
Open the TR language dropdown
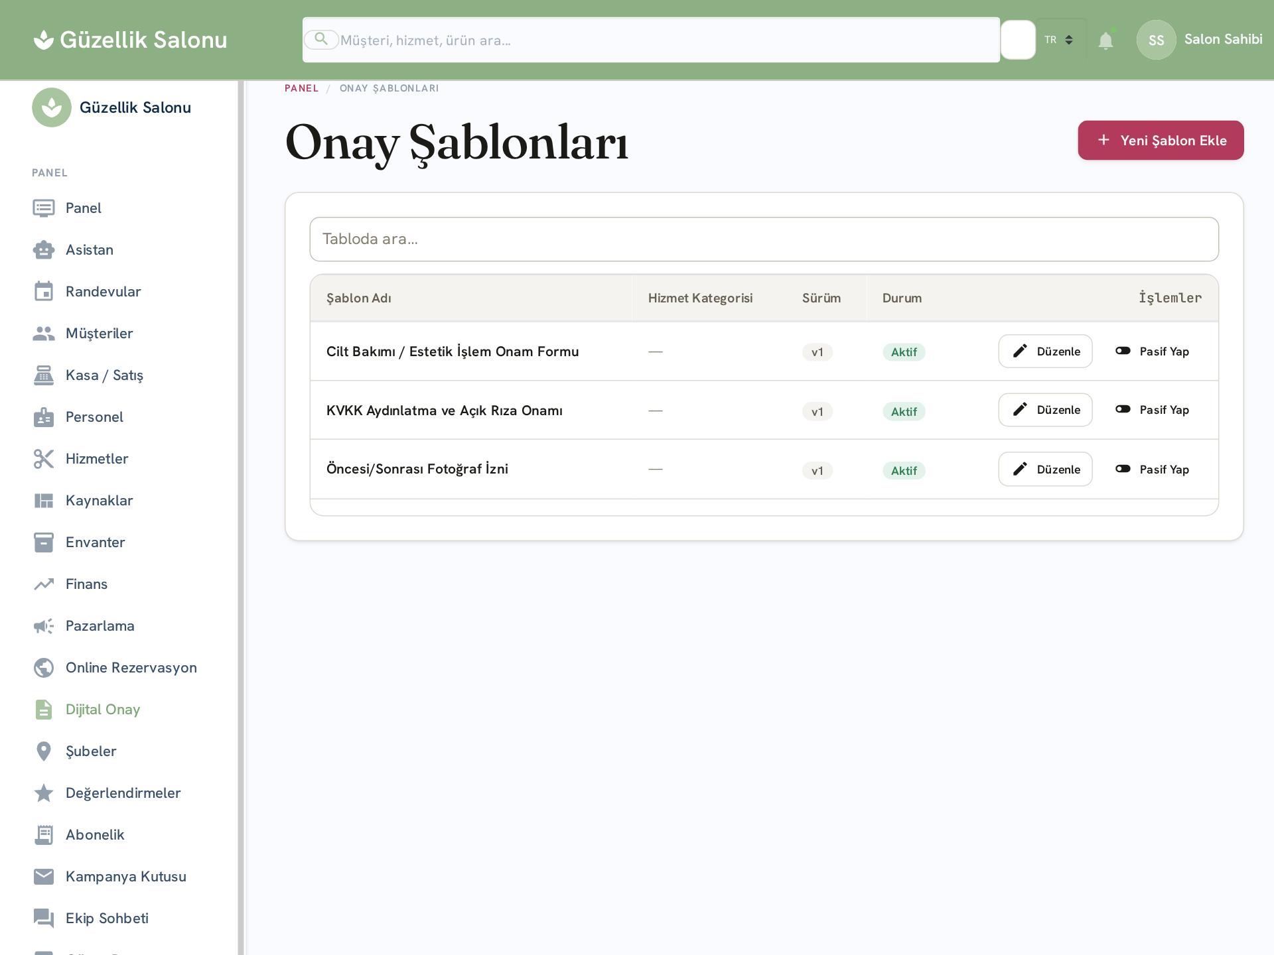coord(1060,40)
